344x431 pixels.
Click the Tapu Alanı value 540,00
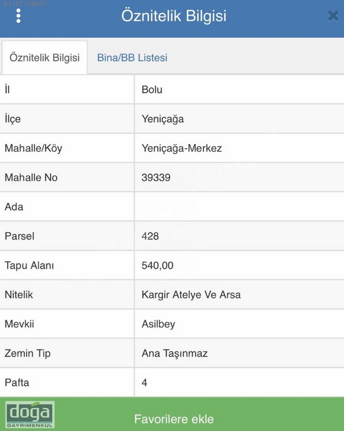pyautogui.click(x=157, y=266)
